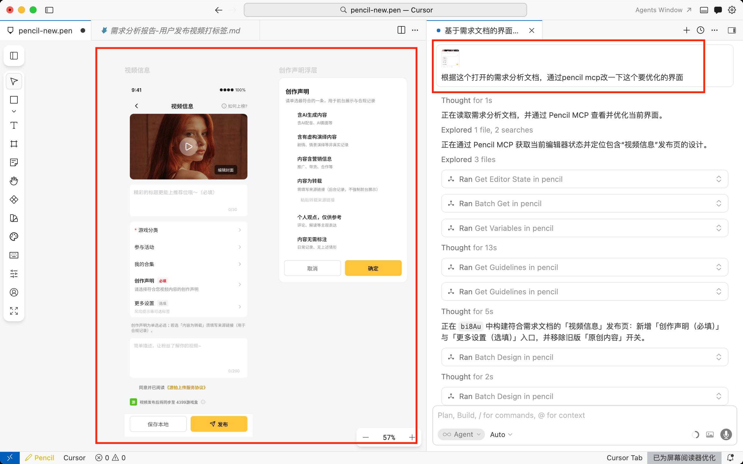The width and height of the screenshot is (743, 464).
Task: Click the Pencil status bar item
Action: click(39, 458)
